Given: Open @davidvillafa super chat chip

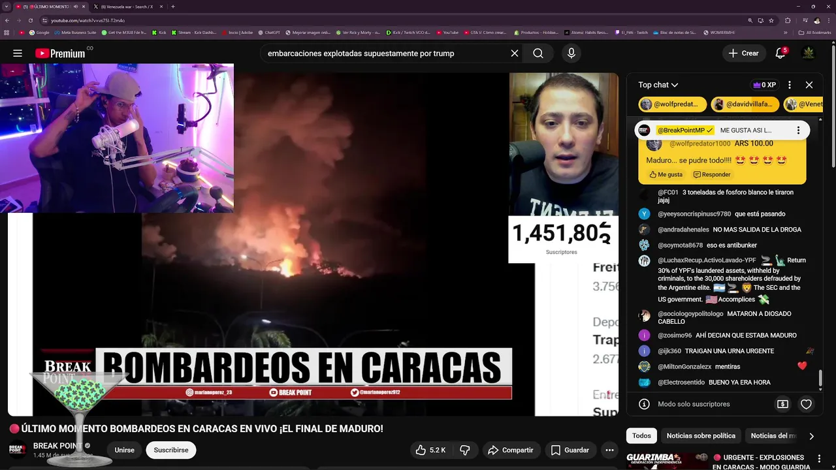Looking at the screenshot, I should (745, 104).
